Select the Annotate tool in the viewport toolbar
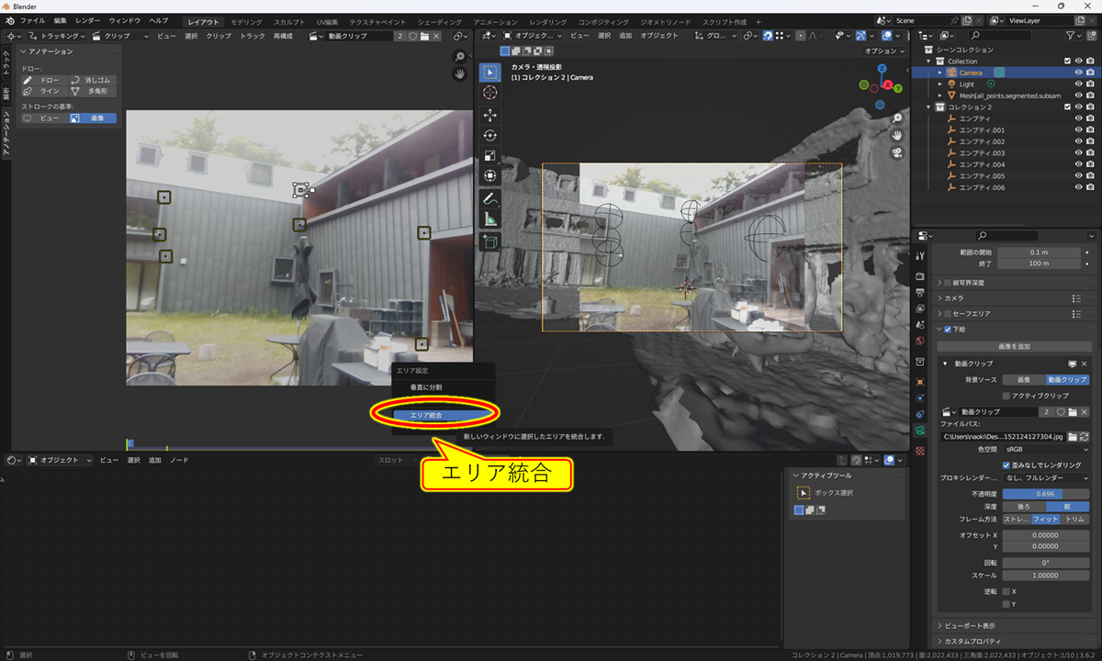The width and height of the screenshot is (1102, 661). coord(490,199)
